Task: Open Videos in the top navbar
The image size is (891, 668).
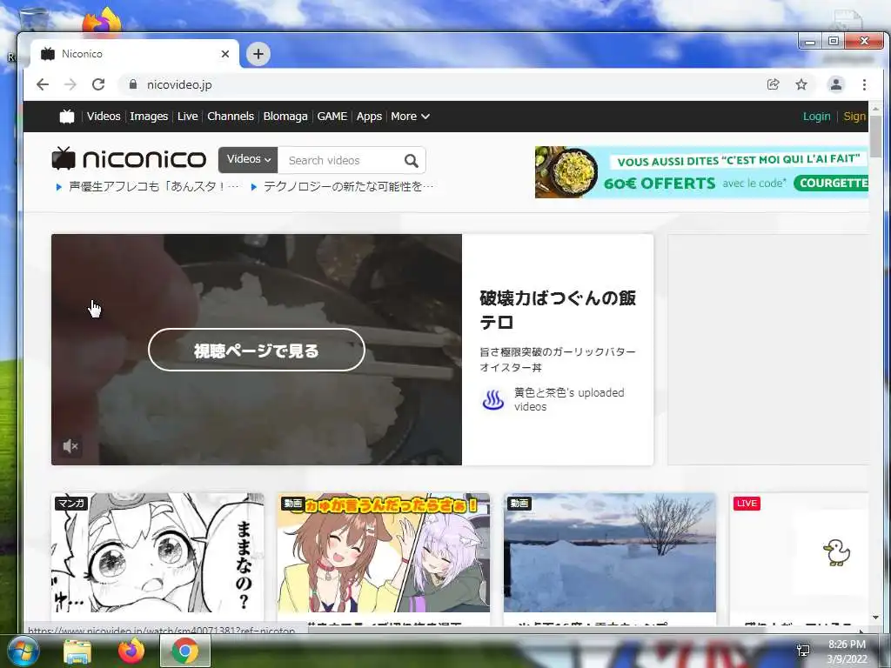Action: (x=104, y=117)
